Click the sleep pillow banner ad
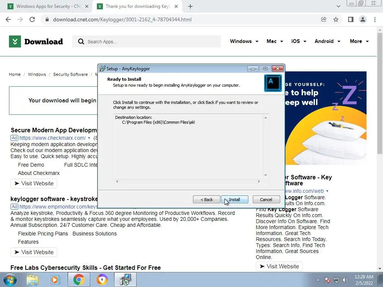 pos(326,118)
